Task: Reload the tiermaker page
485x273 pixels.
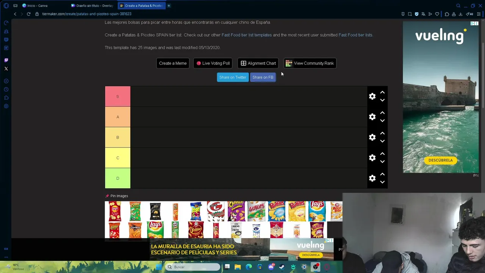Action: (x=28, y=14)
